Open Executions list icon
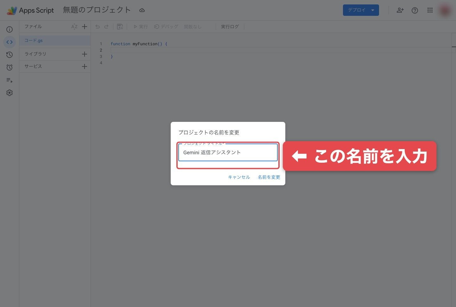 click(x=9, y=80)
